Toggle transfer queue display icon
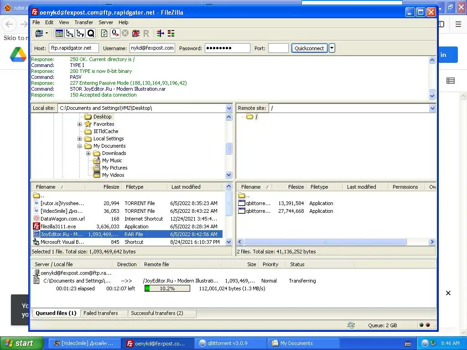Image resolution: width=467 pixels, height=350 pixels. click(x=91, y=33)
